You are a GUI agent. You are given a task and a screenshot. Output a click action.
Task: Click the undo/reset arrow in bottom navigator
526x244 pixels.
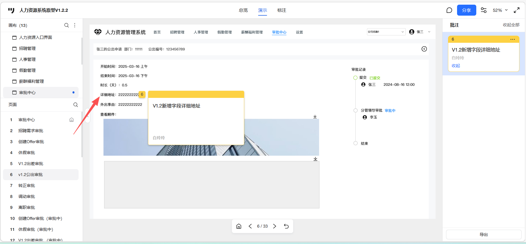[x=286, y=226]
